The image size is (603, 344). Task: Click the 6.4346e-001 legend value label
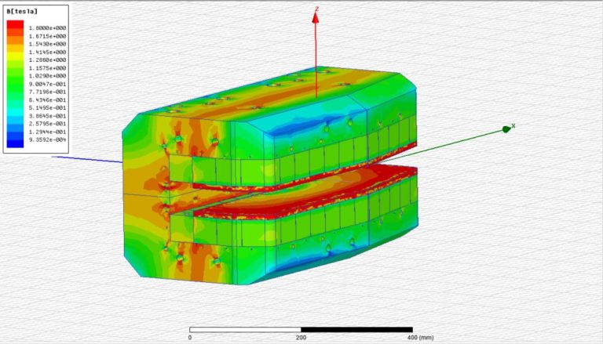48,100
